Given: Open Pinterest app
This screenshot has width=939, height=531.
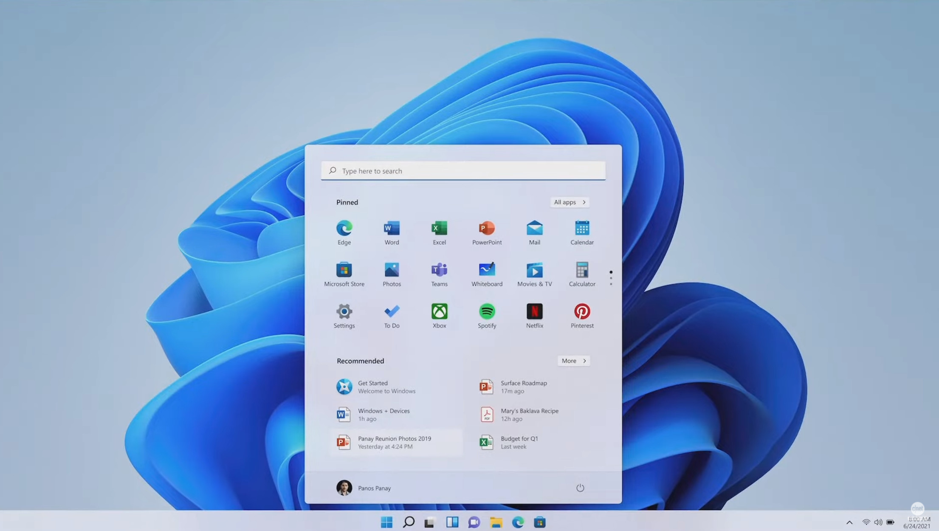Looking at the screenshot, I should click(582, 312).
